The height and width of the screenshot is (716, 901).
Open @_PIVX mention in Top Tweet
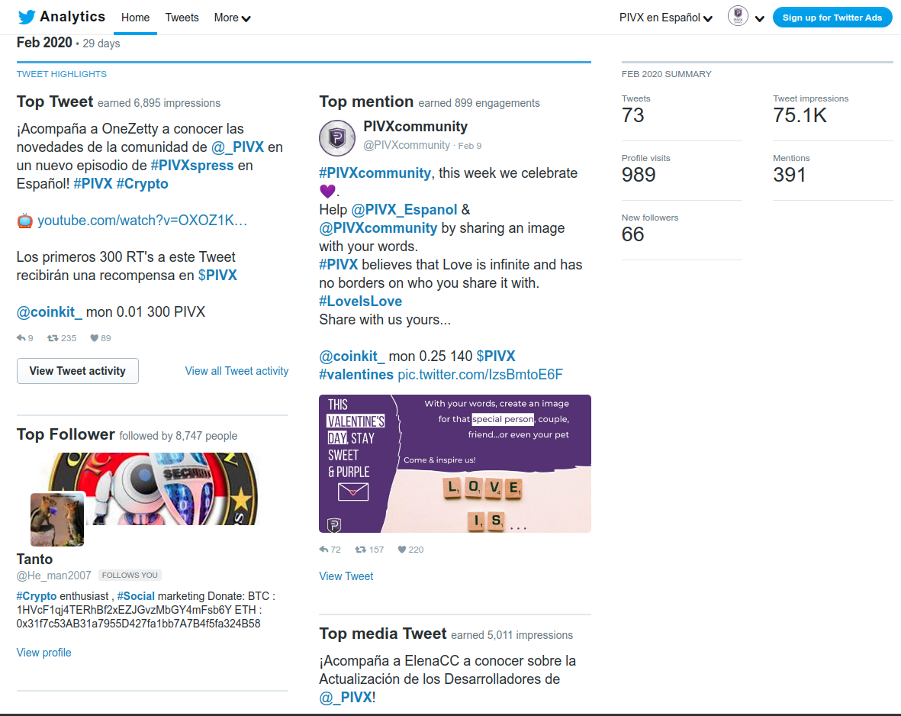pyautogui.click(x=237, y=147)
